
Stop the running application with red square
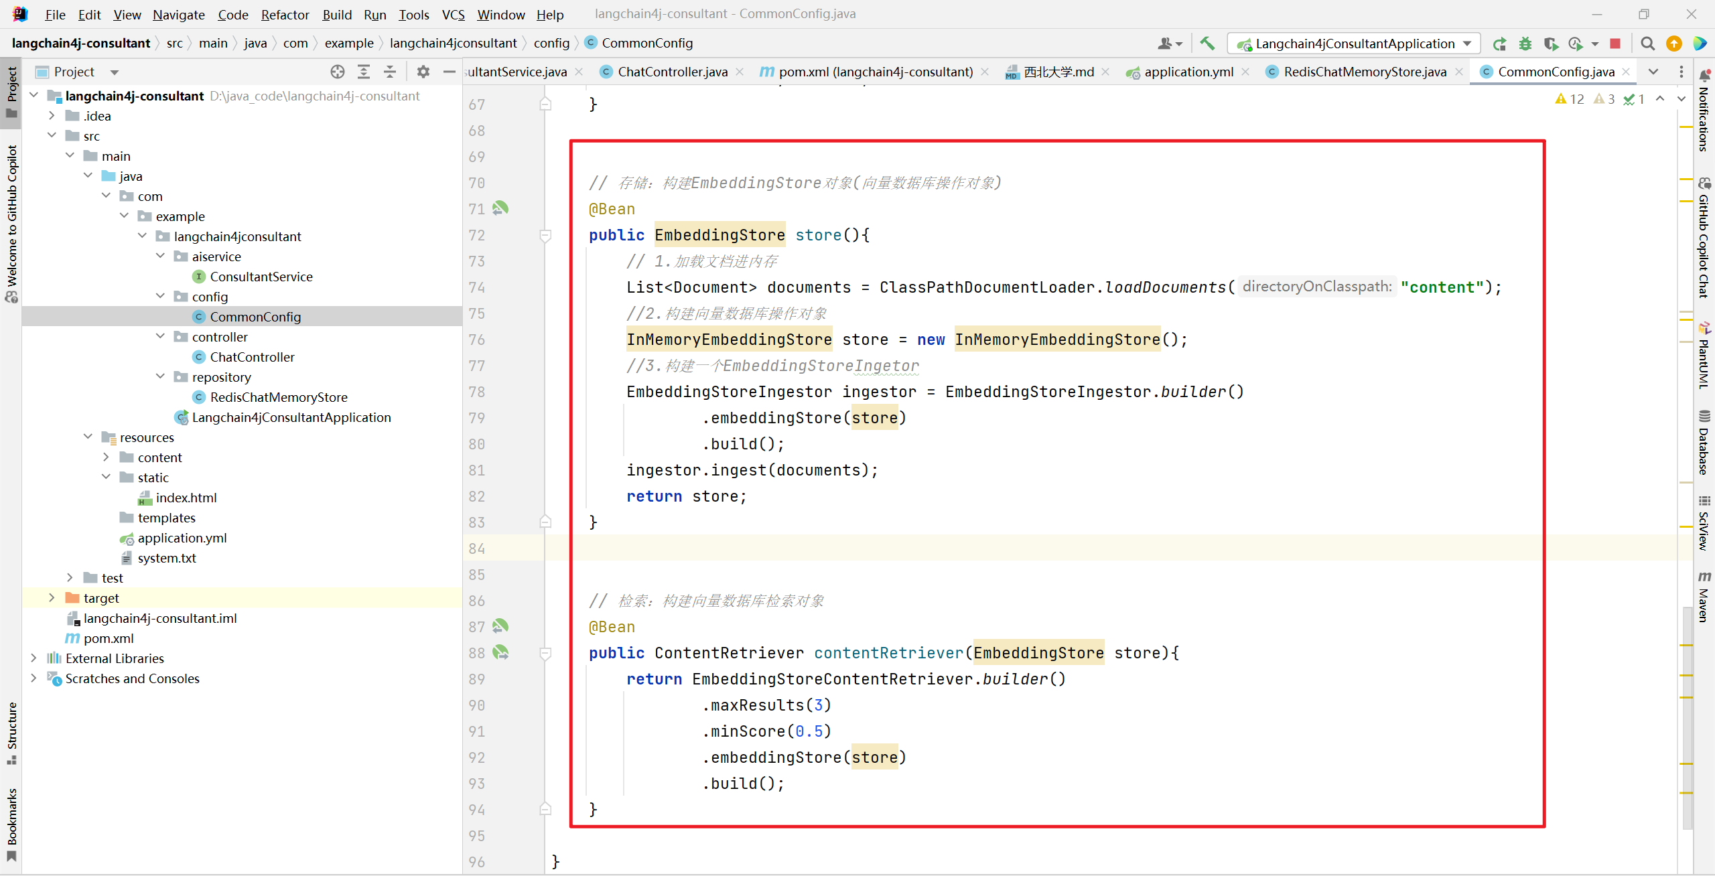tap(1615, 44)
